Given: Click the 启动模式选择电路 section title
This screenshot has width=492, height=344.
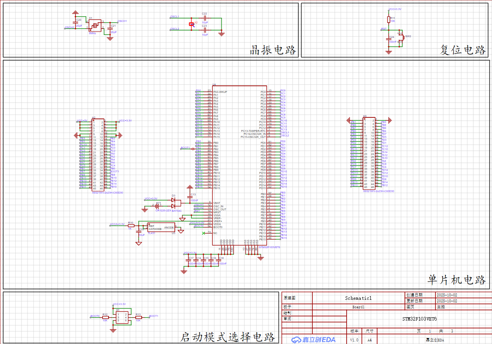Looking at the screenshot, I should [228, 337].
